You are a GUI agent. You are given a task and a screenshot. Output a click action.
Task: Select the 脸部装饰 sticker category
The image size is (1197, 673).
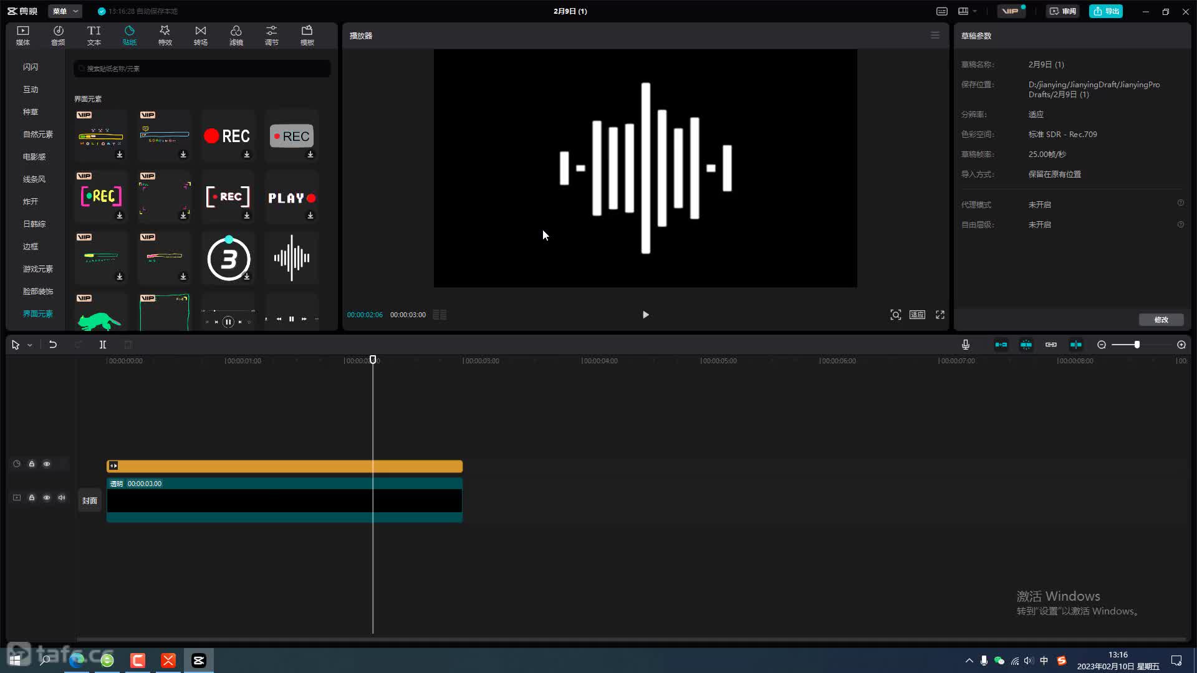click(38, 291)
